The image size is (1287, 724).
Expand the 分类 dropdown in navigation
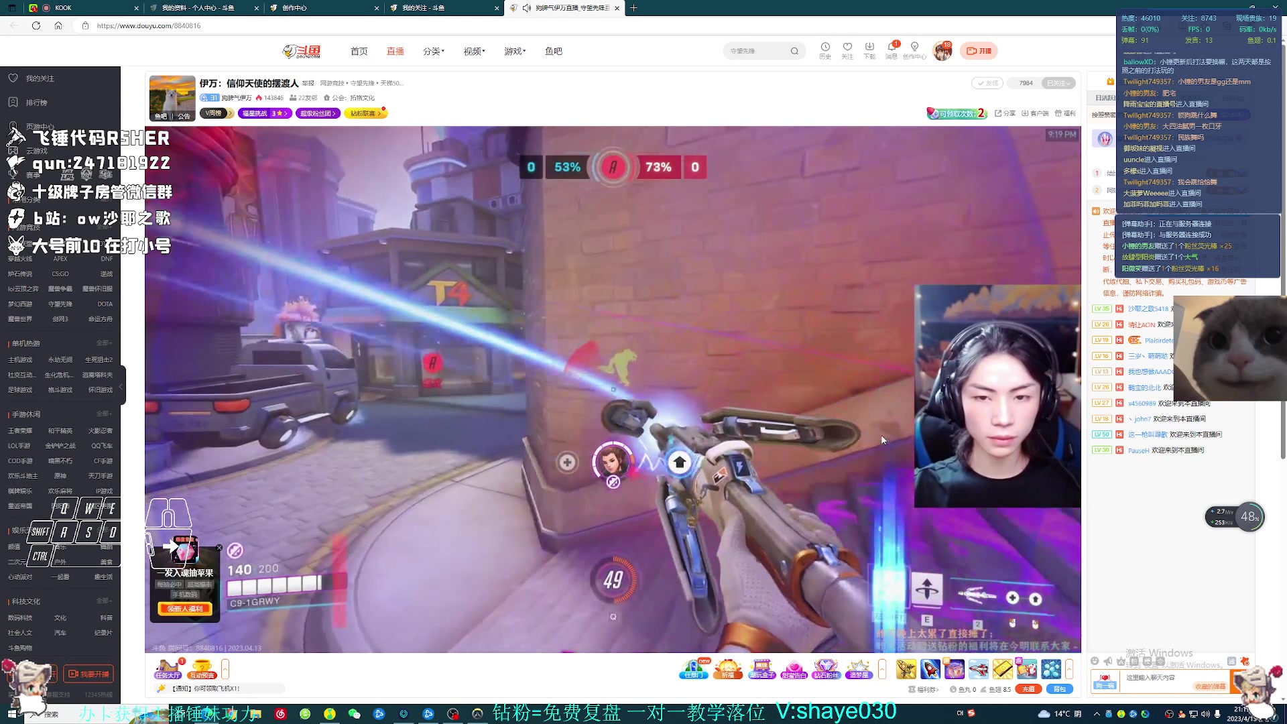434,51
